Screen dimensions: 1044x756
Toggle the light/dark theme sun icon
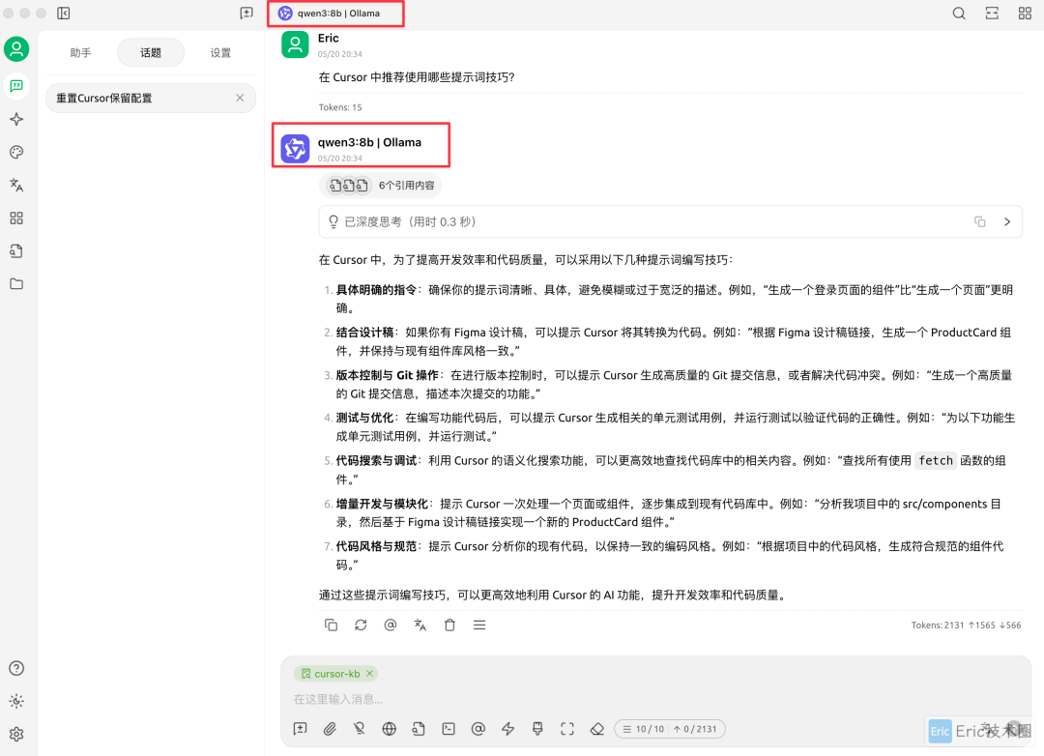click(x=16, y=701)
